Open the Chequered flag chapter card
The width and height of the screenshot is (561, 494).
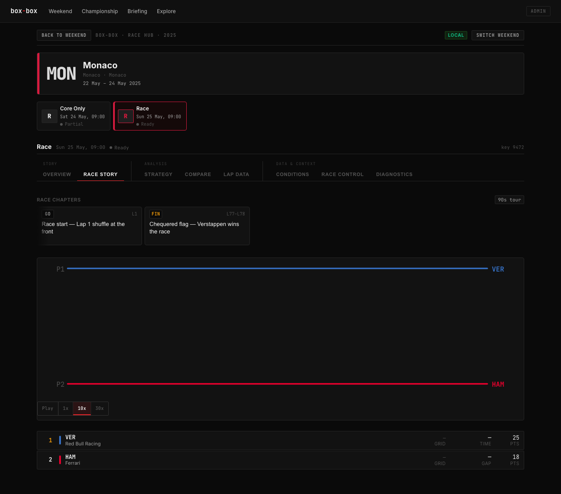point(197,226)
